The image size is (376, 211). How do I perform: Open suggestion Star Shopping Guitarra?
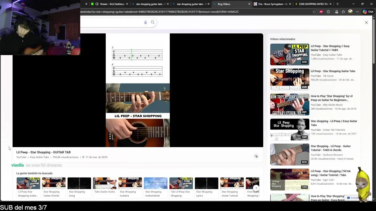click(x=130, y=188)
